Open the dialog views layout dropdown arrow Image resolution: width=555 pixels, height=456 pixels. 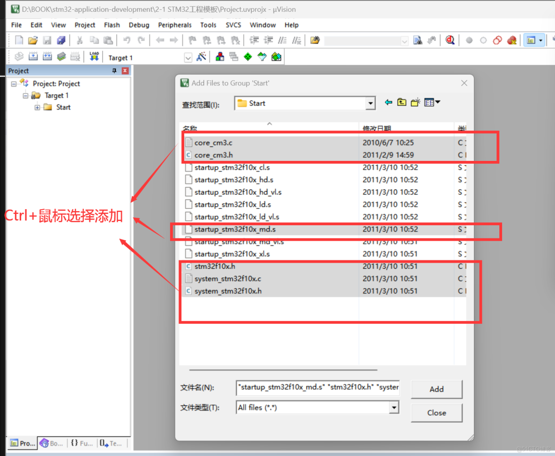click(x=437, y=102)
